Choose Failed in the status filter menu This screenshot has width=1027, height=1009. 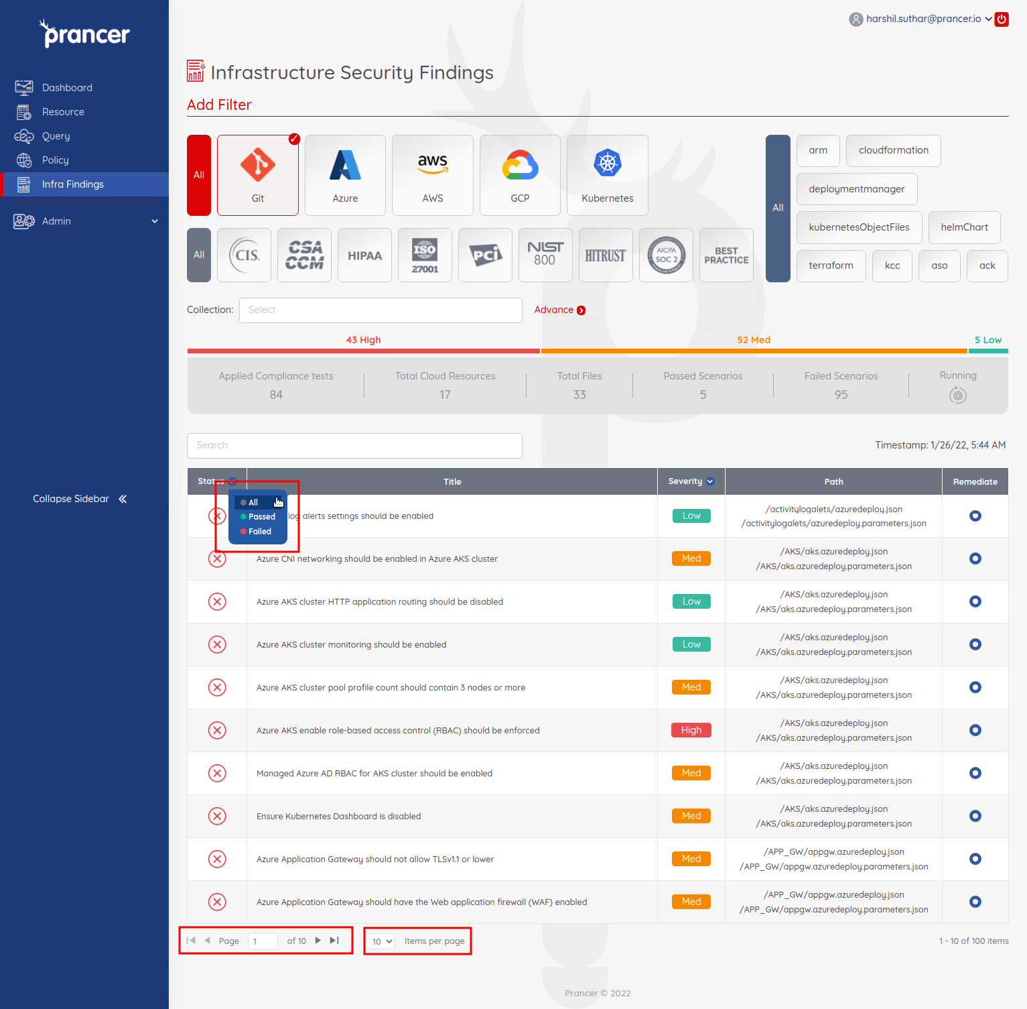257,532
